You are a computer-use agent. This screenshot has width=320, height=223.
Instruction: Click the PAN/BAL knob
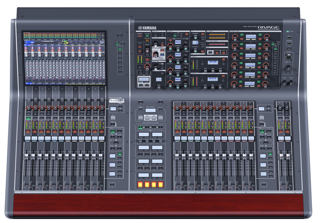point(147,49)
